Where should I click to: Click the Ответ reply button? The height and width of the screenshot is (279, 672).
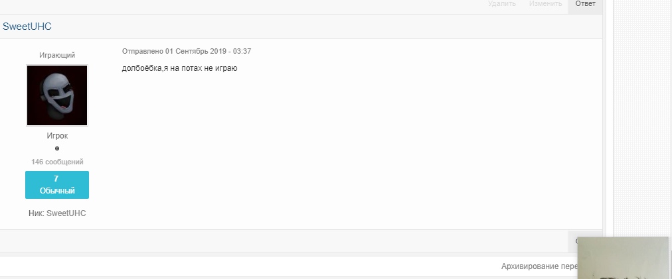point(585,4)
